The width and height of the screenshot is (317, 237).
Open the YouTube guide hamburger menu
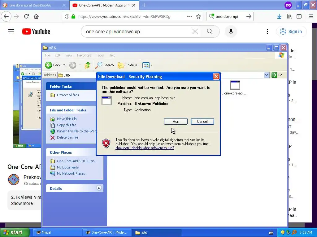click(11, 31)
